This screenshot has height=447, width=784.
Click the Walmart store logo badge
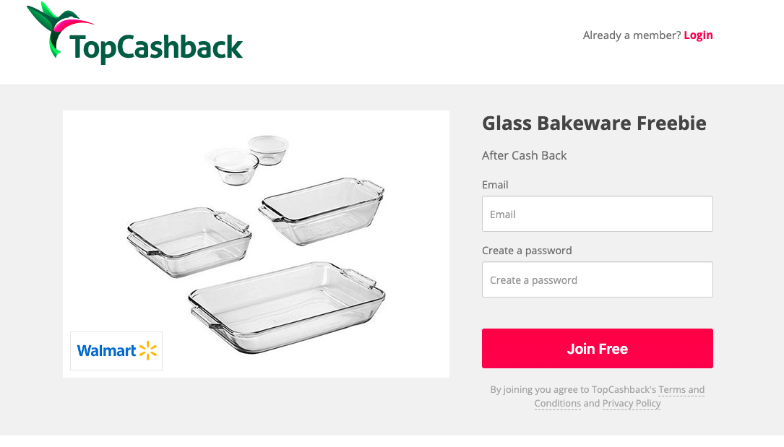tap(116, 350)
